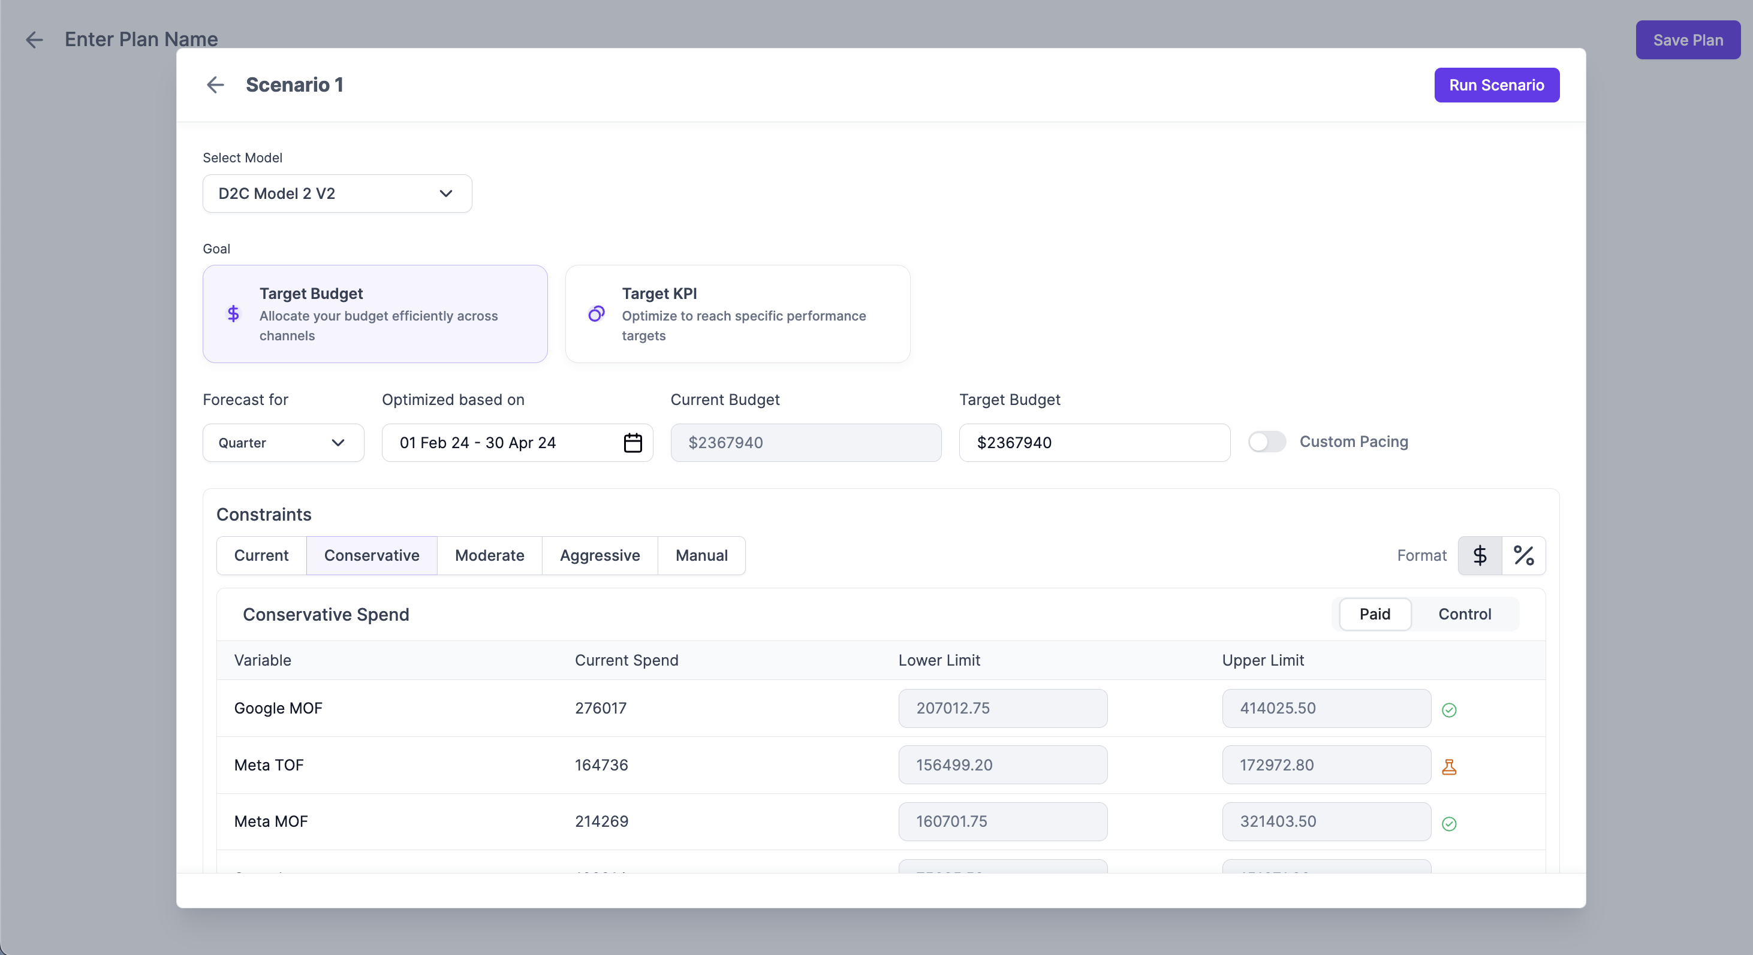Switch spend view to Control
The image size is (1753, 955).
1464,614
